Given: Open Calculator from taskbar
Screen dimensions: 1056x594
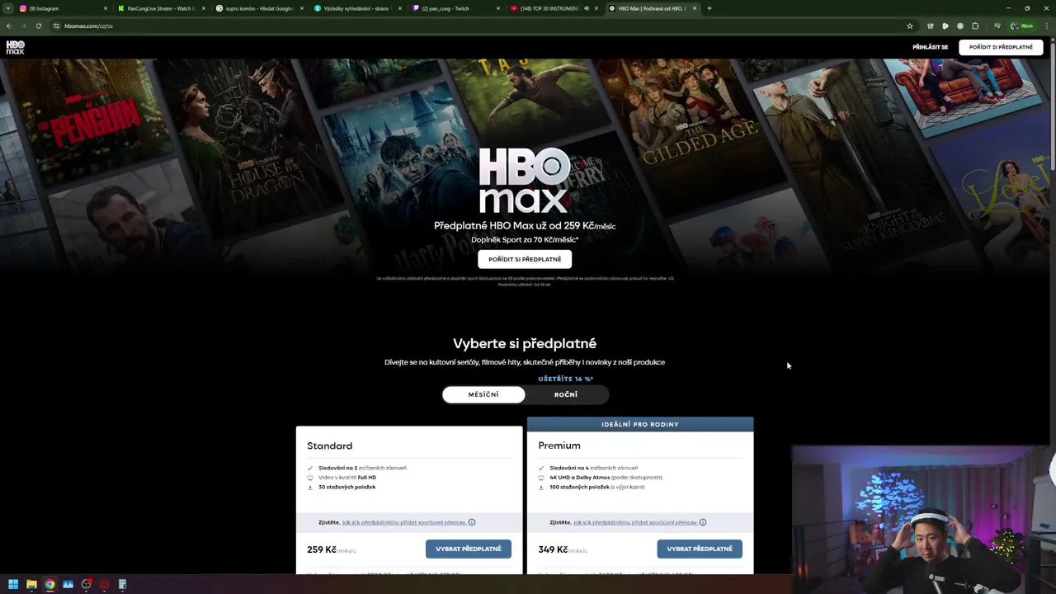Looking at the screenshot, I should coord(122,585).
